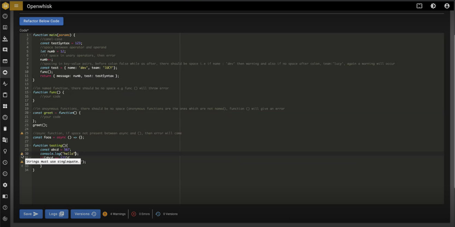Enter fullscreen with the top bar icon
Viewport: 455px width, 227px height.
(419, 6)
